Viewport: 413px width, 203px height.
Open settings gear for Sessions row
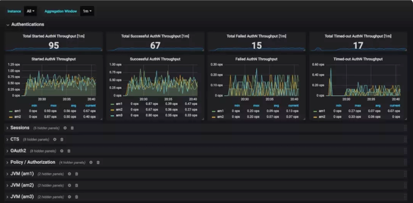[x=65, y=128]
